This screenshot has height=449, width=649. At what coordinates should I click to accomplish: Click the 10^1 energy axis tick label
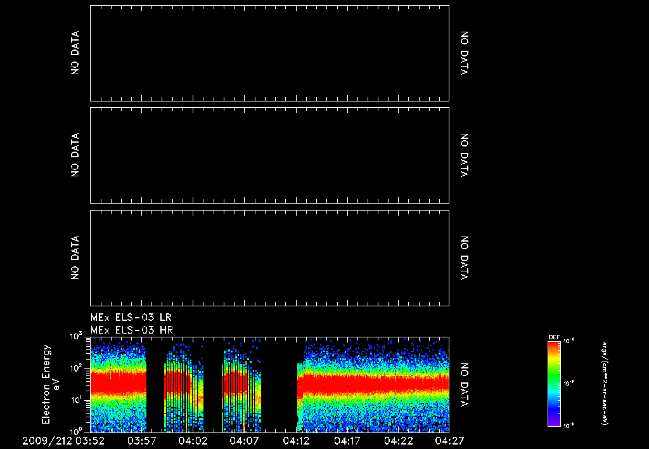tap(77, 401)
